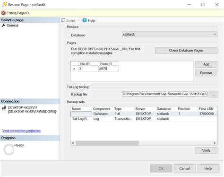224x177 pixels.
Task: Click the Type column header
Action: pos(124,109)
